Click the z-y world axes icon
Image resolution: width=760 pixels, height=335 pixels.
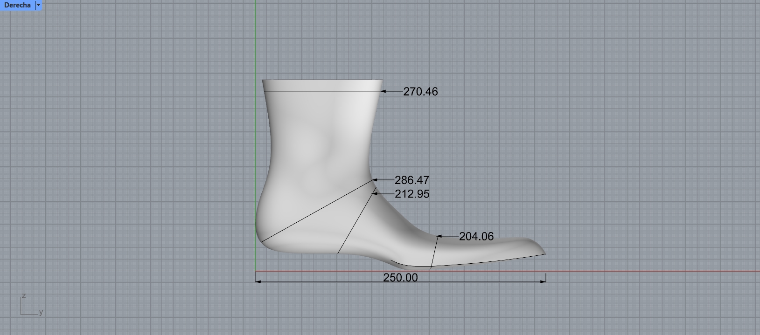click(32, 305)
